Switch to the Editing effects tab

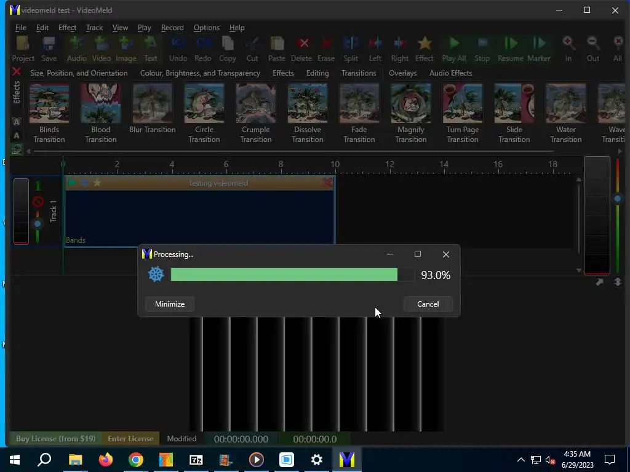pyautogui.click(x=317, y=73)
